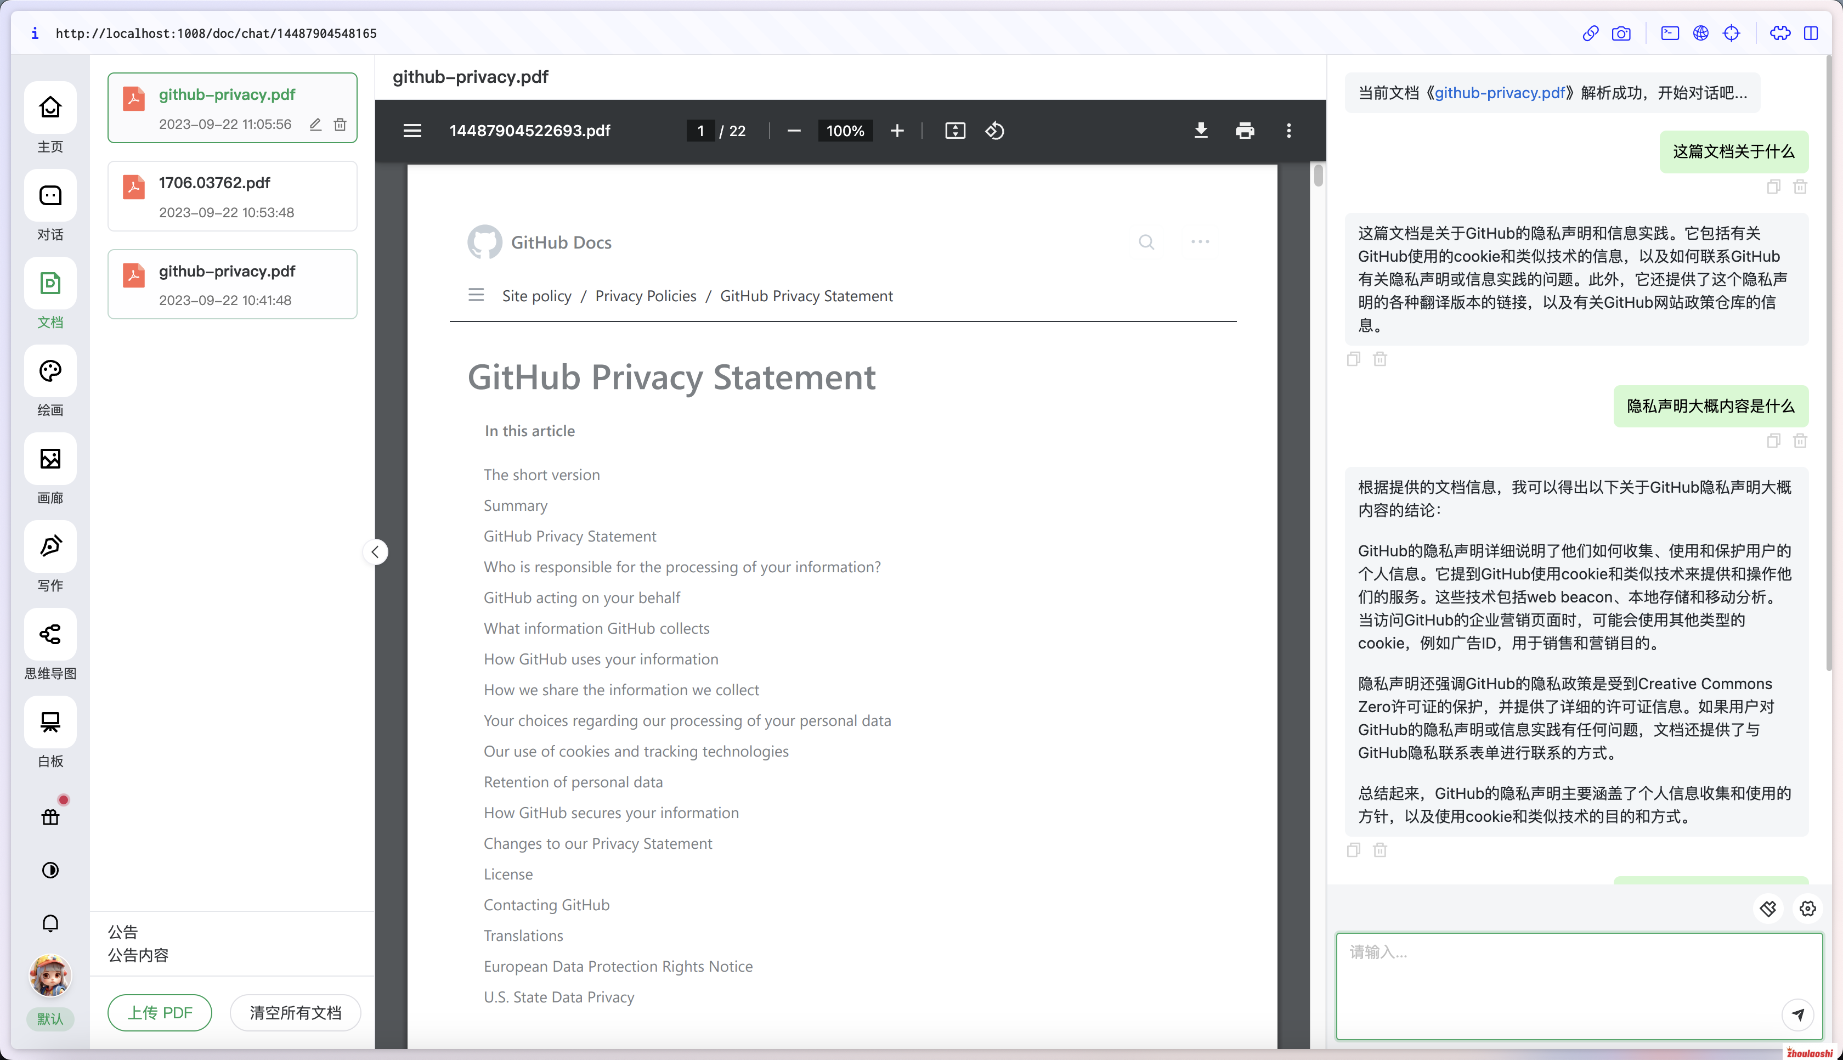1843x1060 pixels.
Task: Click the Summary contents link
Action: 515,505
